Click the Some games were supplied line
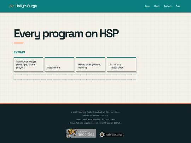 (95, 119)
